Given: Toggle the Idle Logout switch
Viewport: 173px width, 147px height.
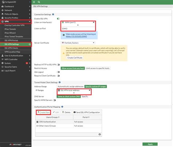Looking at the screenshot, I should tap(58, 72).
